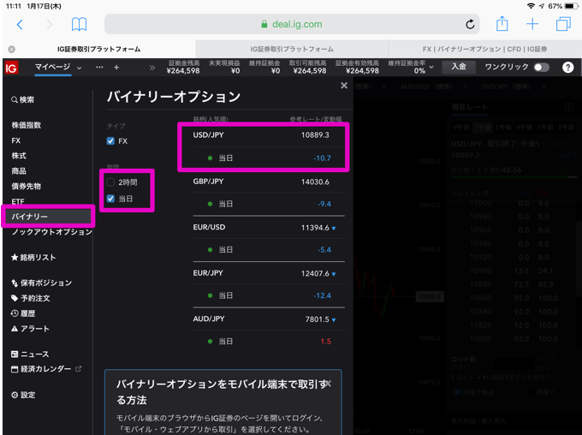Open the Safari share sheet
The image size is (582, 435).
502,24
